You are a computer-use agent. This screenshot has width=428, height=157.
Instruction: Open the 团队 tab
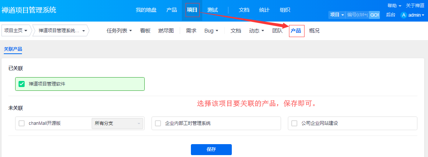tap(277, 31)
